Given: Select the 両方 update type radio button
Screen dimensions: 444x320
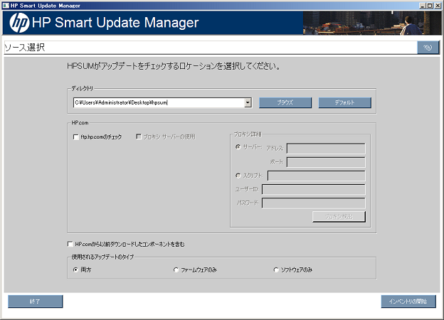Looking at the screenshot, I should click(76, 270).
